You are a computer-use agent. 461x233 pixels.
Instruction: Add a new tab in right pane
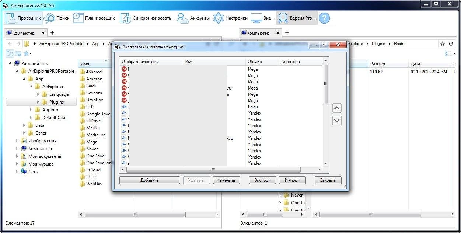tap(287, 33)
